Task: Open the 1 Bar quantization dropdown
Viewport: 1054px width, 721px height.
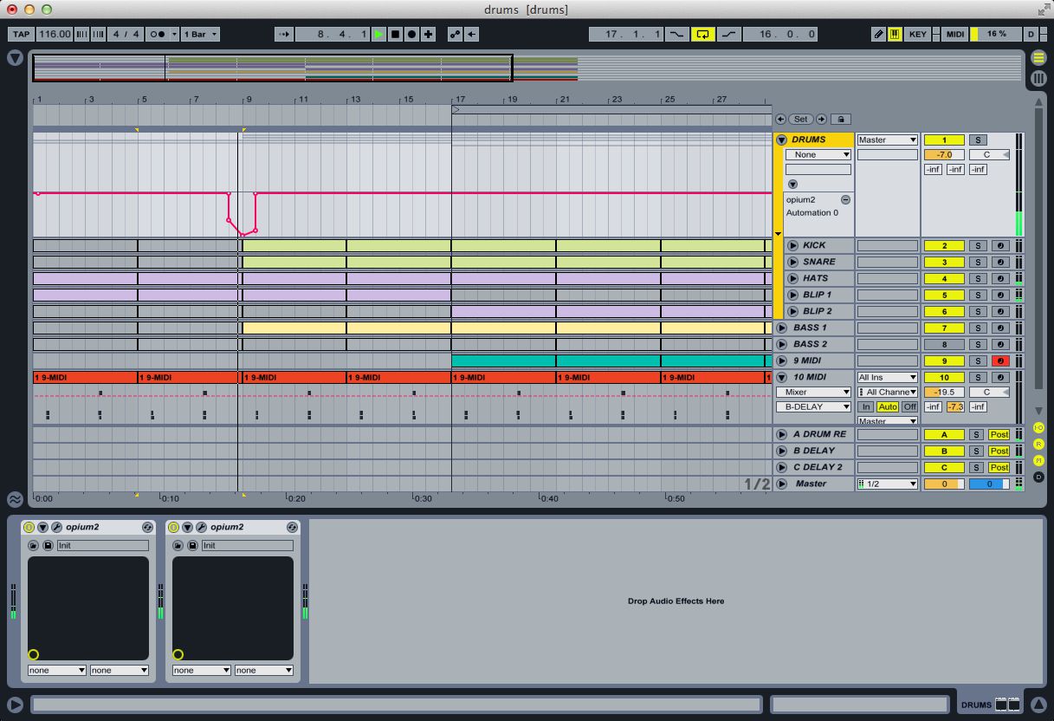Action: coord(200,35)
